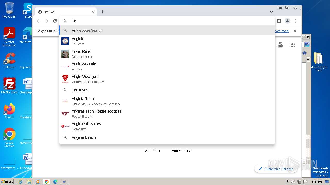This screenshot has height=185, width=330.
Task: Reload the page with the refresh icon
Action: coord(55,21)
